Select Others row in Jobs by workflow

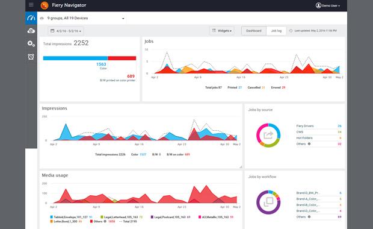pos(319,217)
